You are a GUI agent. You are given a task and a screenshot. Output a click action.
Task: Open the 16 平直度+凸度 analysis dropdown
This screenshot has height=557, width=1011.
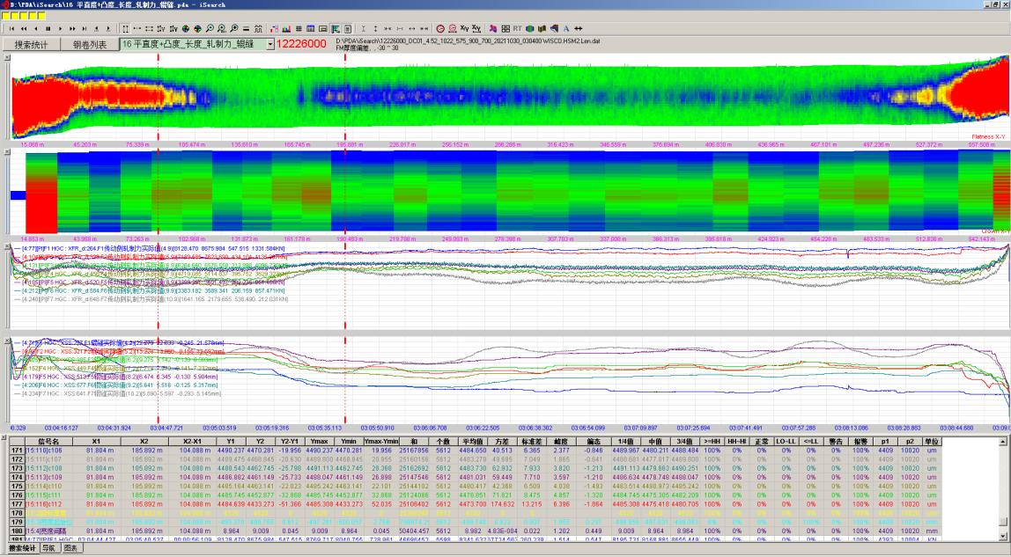269,44
